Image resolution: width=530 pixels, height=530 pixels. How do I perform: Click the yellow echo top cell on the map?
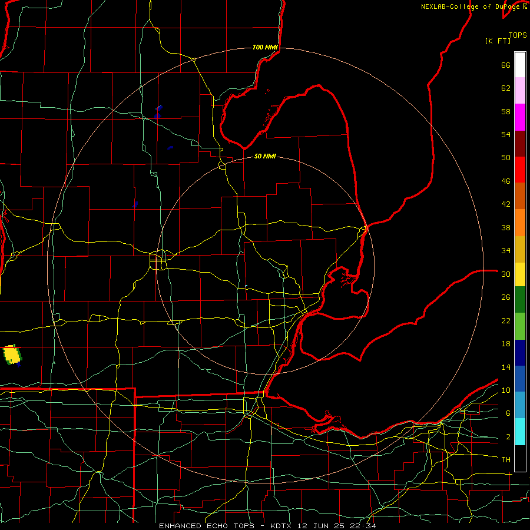pyautogui.click(x=12, y=355)
